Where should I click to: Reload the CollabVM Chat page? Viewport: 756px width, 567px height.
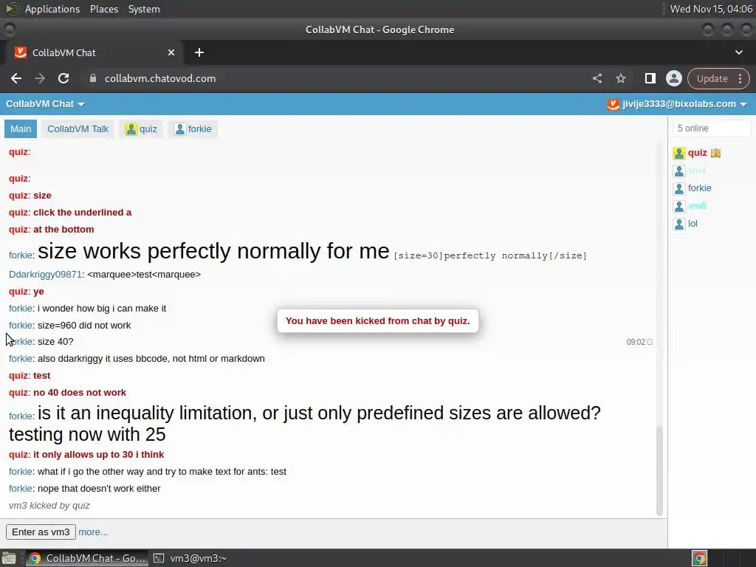click(x=63, y=78)
